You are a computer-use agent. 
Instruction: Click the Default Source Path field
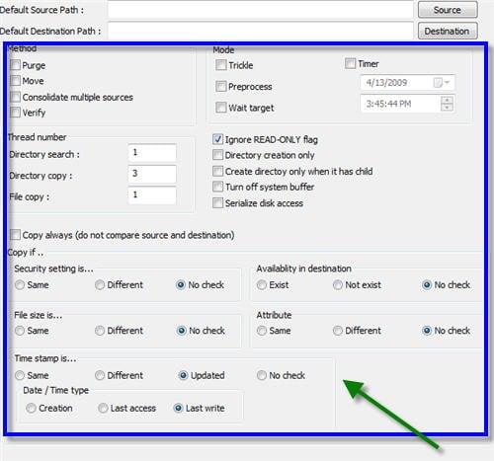260,10
